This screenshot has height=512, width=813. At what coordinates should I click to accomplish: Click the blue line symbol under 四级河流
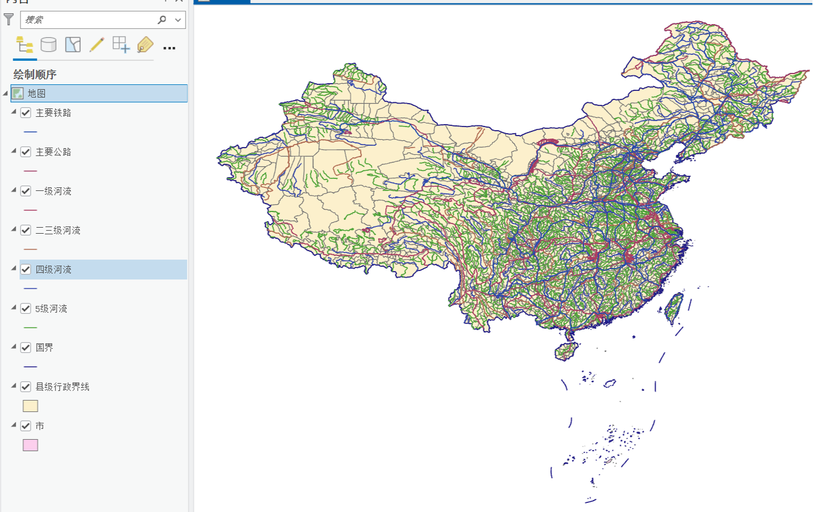[x=30, y=289]
